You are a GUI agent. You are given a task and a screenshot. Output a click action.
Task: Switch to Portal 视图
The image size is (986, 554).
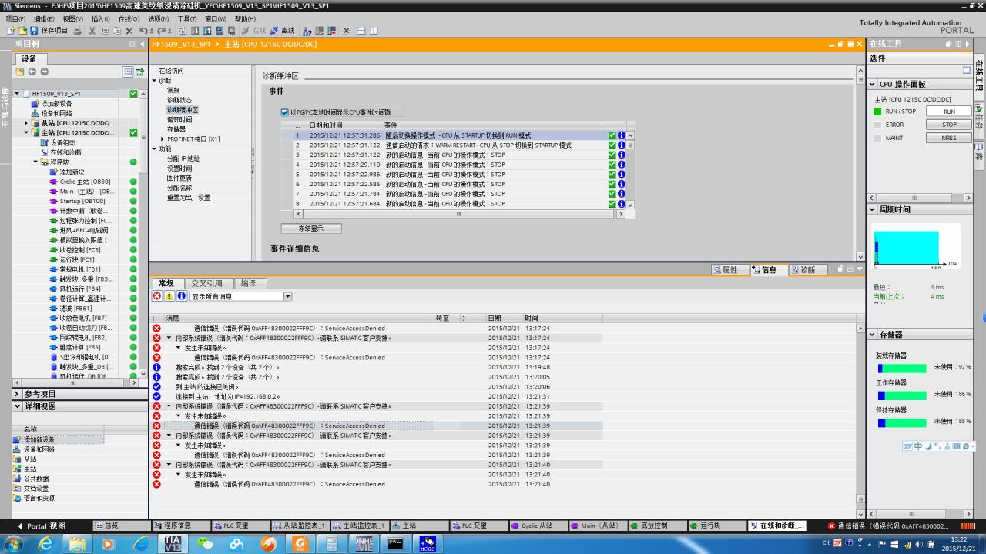point(42,526)
